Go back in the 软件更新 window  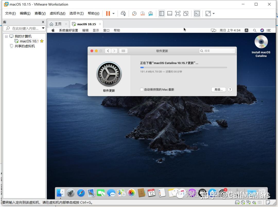click(108, 51)
